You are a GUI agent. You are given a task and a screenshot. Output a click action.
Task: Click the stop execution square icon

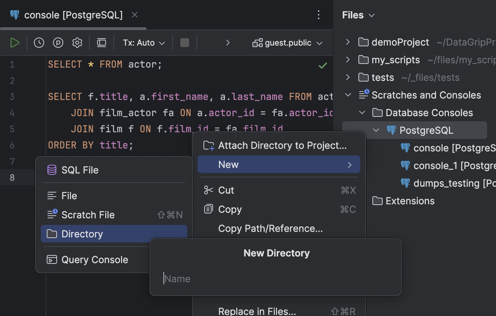point(184,42)
